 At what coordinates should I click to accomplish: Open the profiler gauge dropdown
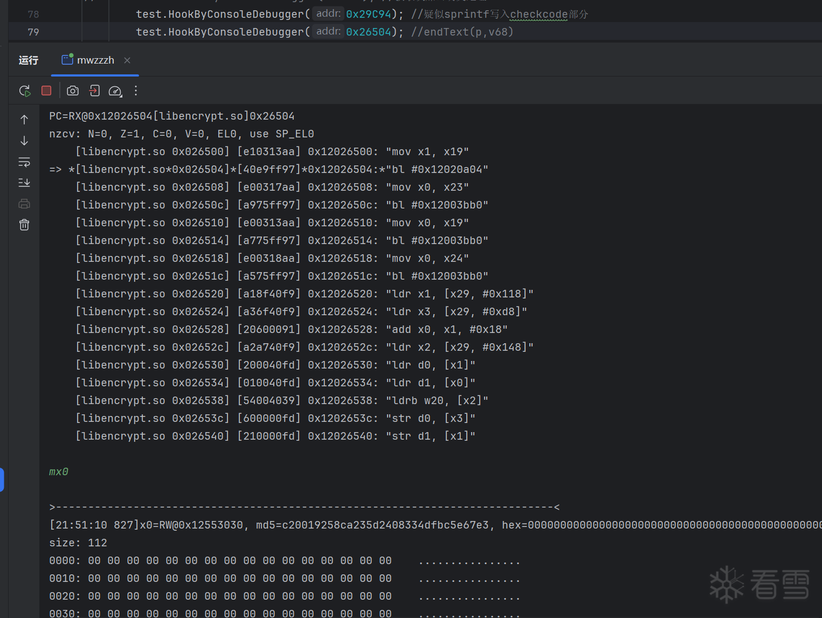coord(115,91)
